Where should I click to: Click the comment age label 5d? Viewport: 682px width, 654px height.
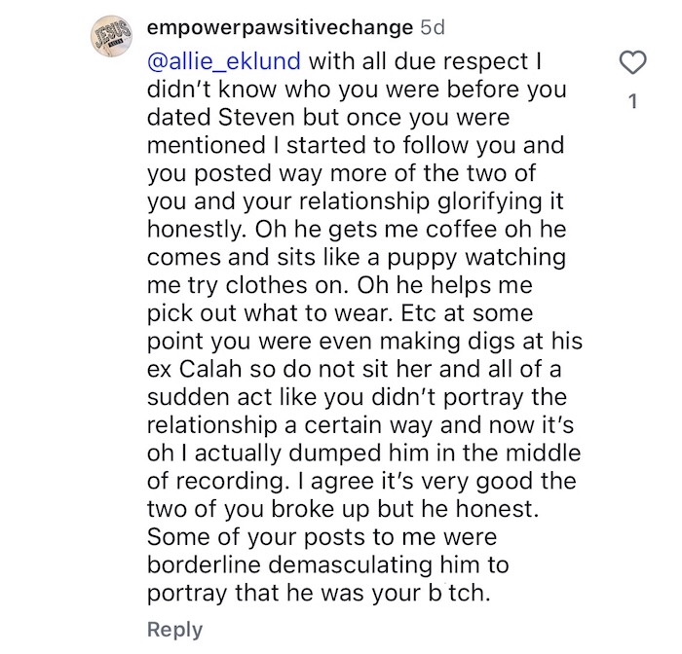pos(433,28)
